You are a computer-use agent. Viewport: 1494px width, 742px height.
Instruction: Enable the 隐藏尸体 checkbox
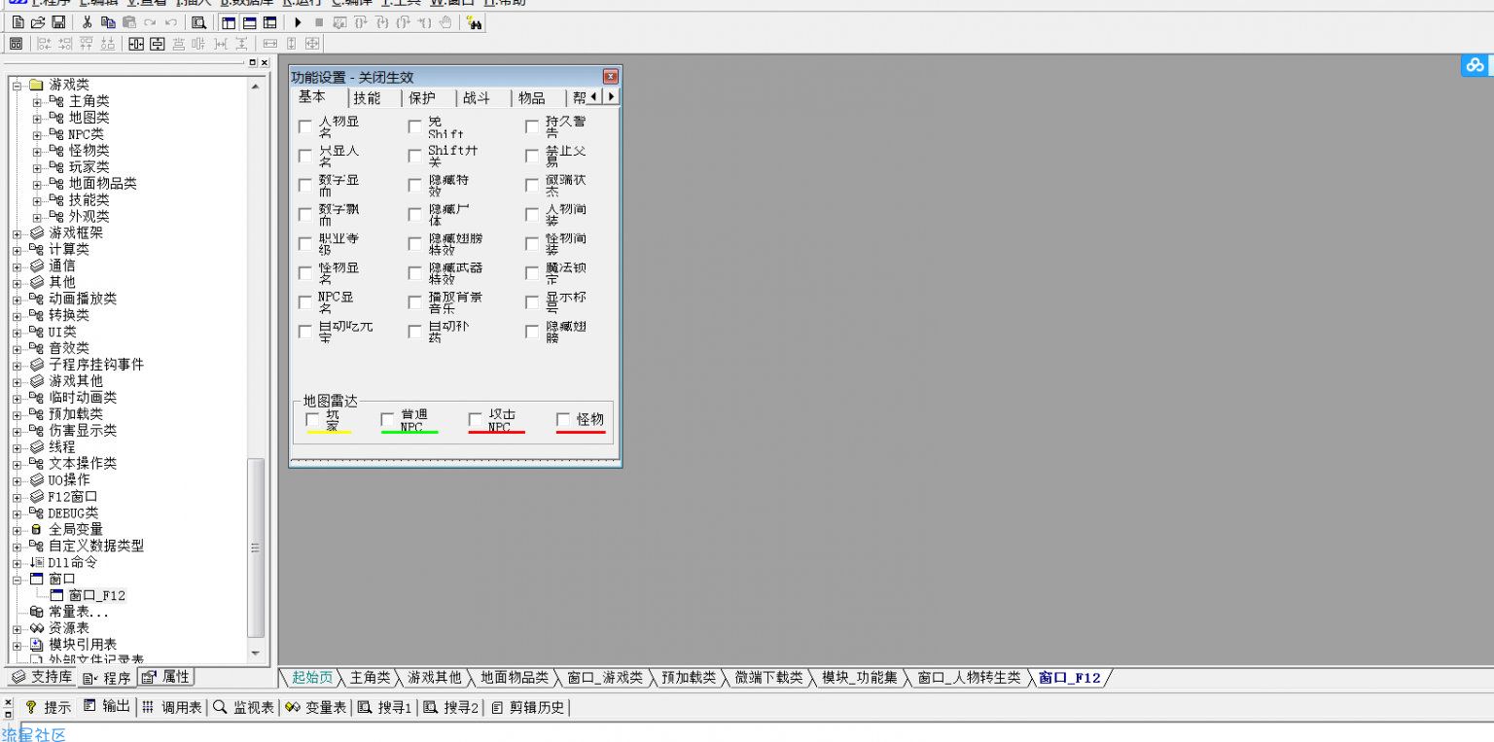pyautogui.click(x=415, y=215)
